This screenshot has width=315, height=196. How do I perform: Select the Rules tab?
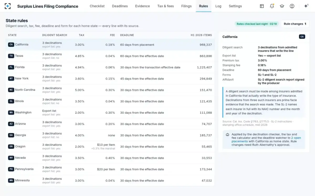tap(203, 6)
